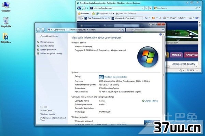Open Favorites in Internet Explorer
The height and width of the screenshot is (136, 205).
[84, 13]
